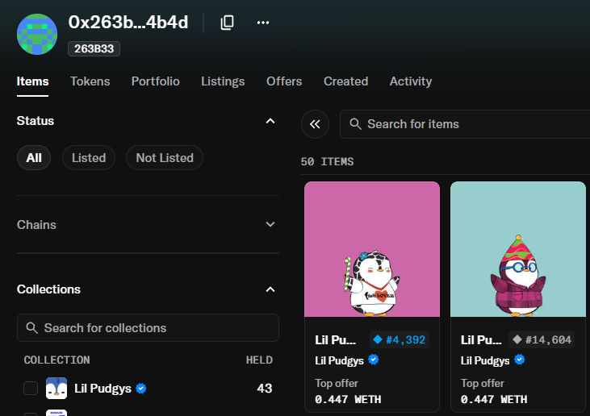
Task: Click the Search for collections field
Action: tap(148, 327)
